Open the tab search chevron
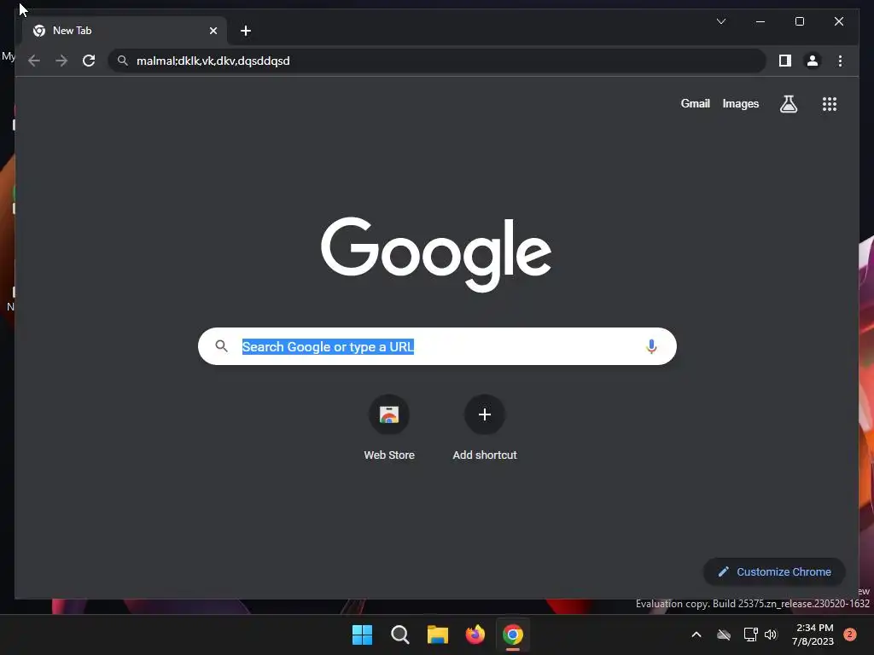The image size is (874, 655). click(x=721, y=21)
